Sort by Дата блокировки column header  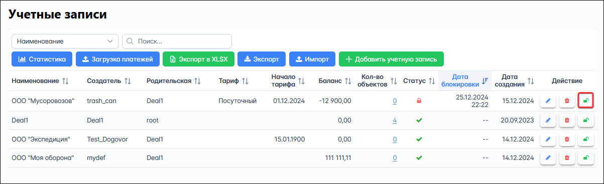pos(463,80)
